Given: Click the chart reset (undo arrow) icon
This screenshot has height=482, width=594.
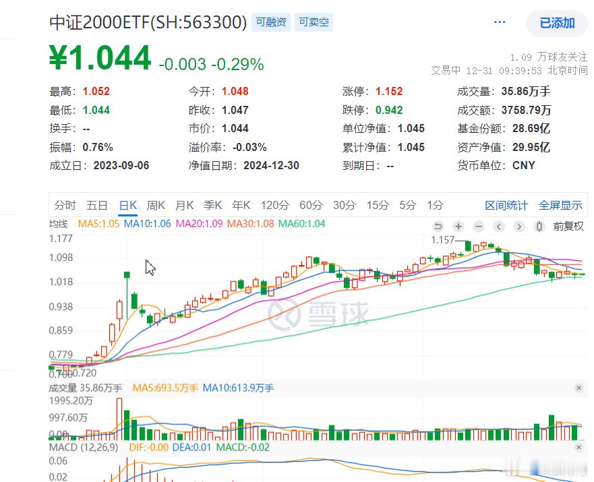Looking at the screenshot, I should (438, 227).
